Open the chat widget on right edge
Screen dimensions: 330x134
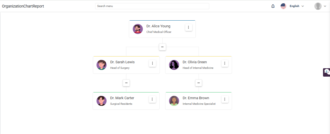[x=327, y=72]
